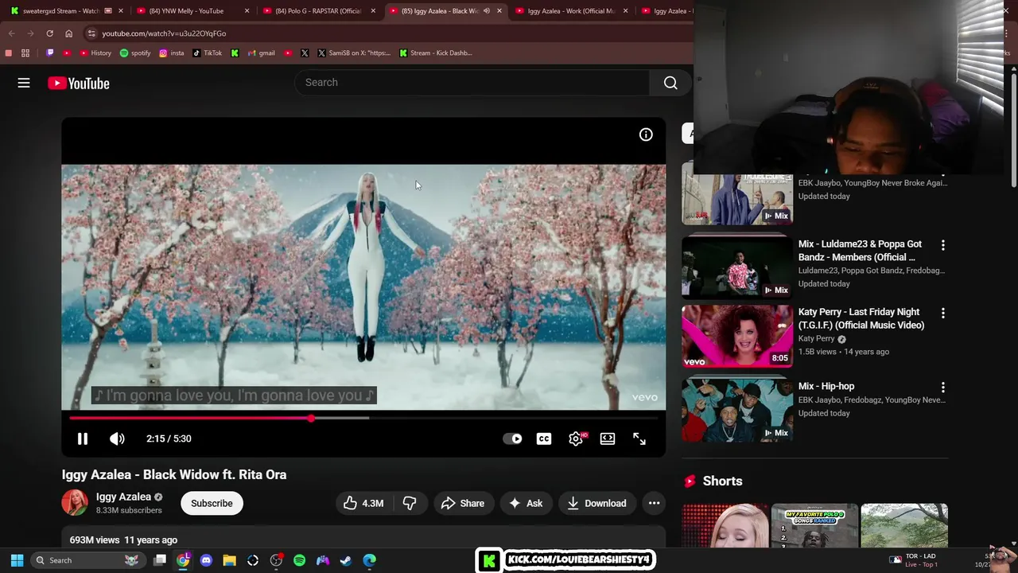This screenshot has width=1018, height=573.
Task: Subscribe to Iggy Azalea channel
Action: [212, 503]
